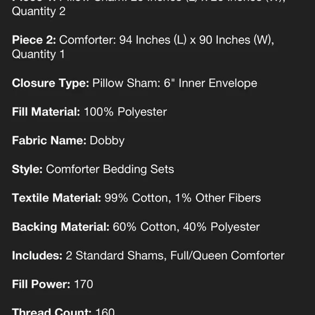The height and width of the screenshot is (315, 315).
Task: Select Comforter Bedding Sets text
Action: point(110,169)
